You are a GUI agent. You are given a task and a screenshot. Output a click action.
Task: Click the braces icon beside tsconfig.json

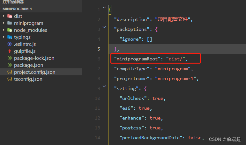(10, 79)
